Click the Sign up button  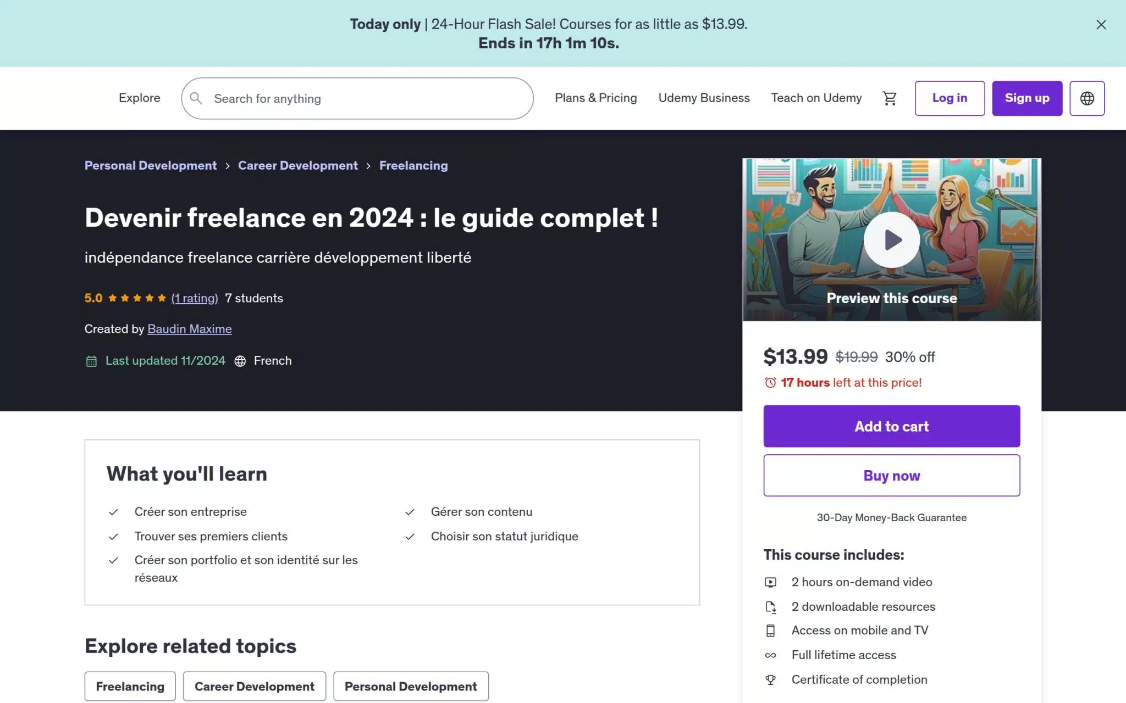pos(1027,98)
